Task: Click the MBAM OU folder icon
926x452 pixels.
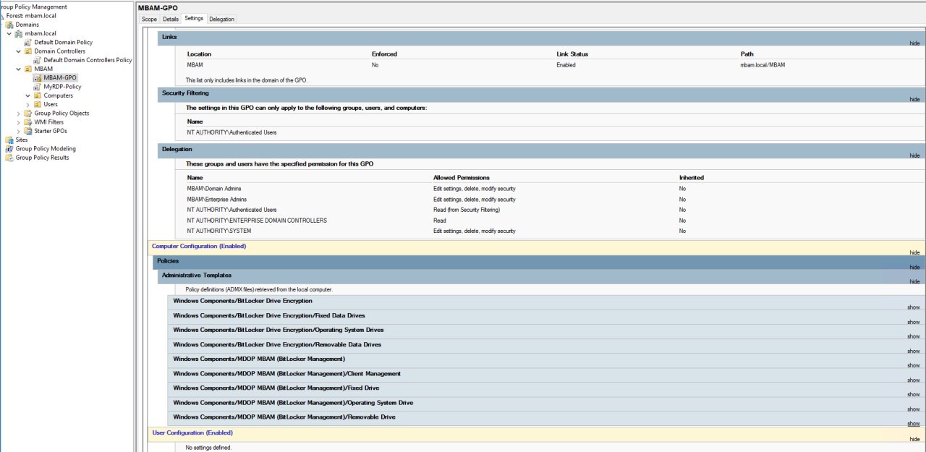Action: coord(28,69)
